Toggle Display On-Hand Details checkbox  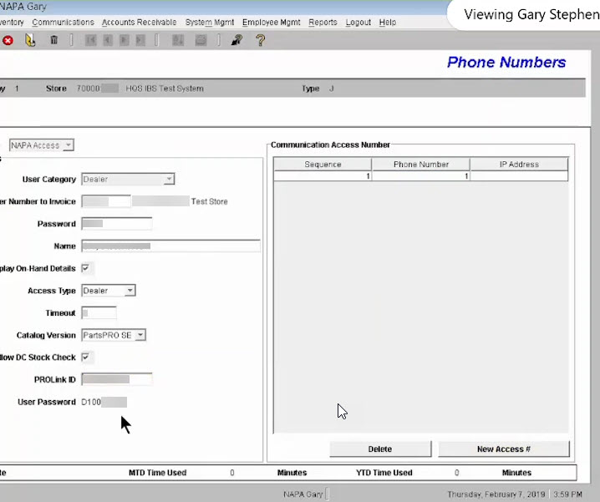pos(86,268)
